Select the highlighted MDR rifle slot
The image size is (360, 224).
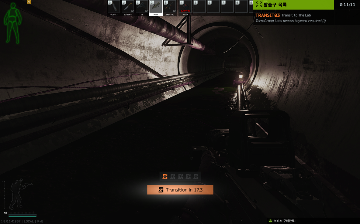(x=156, y=8)
